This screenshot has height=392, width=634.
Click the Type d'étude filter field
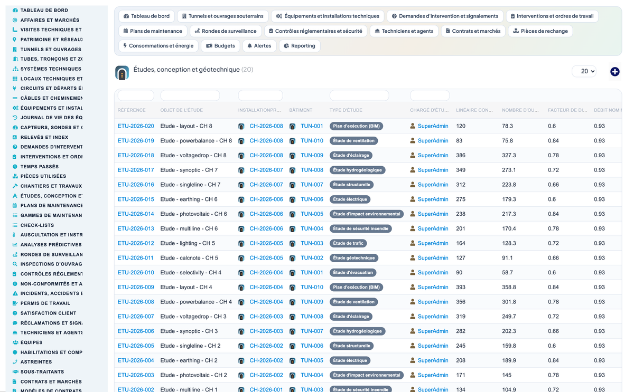[359, 95]
